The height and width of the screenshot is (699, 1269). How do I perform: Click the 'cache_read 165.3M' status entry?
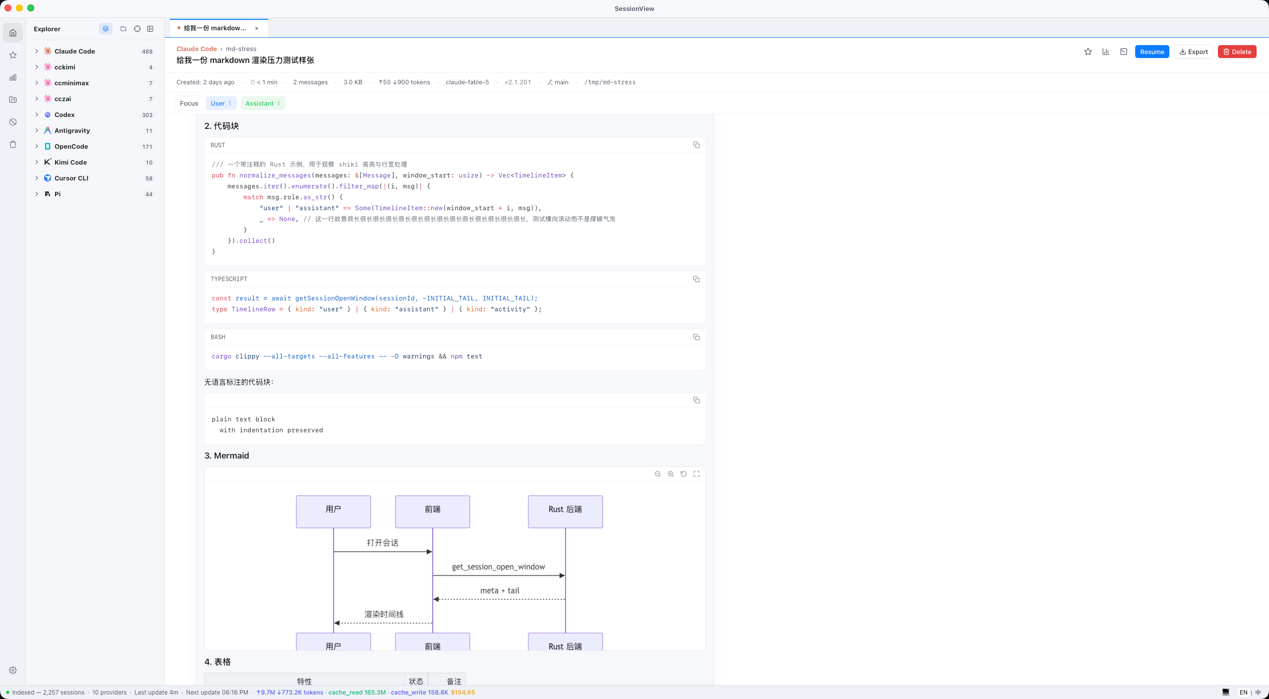(357, 693)
